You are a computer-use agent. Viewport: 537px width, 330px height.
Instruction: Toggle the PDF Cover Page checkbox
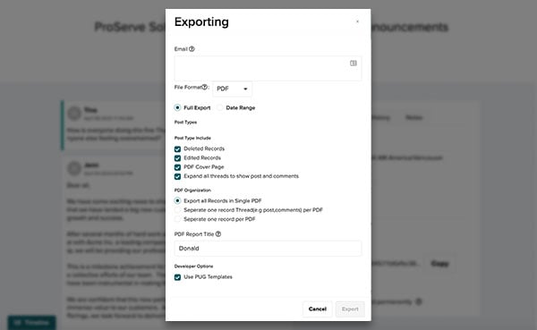[177, 167]
